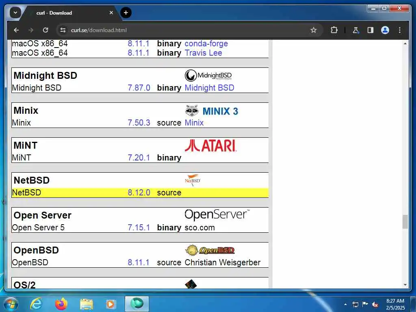Open Action Center flag icon
The height and width of the screenshot is (312, 416).
tap(365, 304)
